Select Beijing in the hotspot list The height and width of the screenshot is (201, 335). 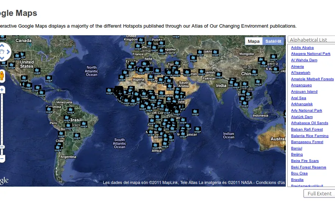tap(297, 154)
